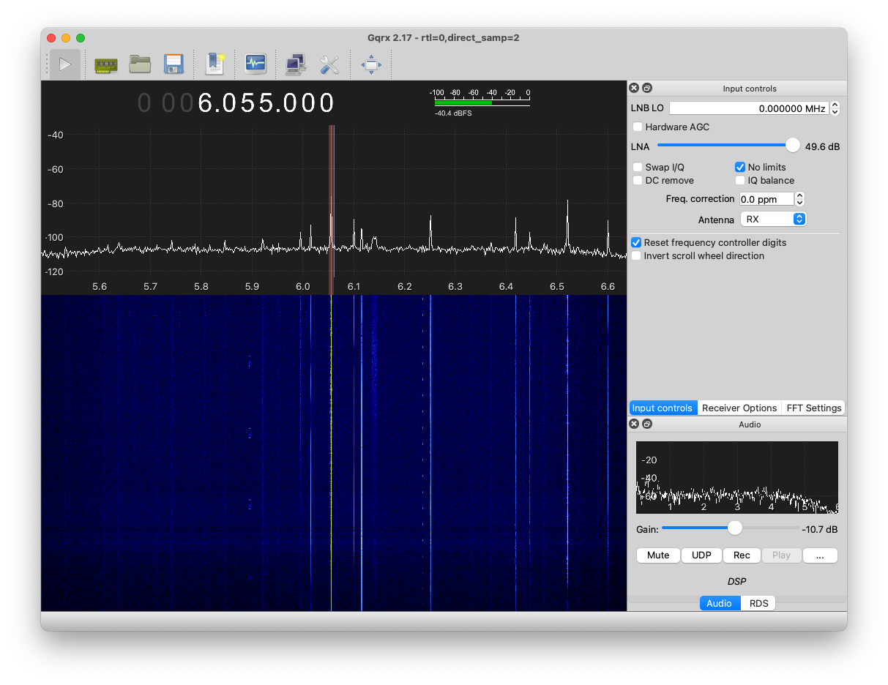Click the remote control computers icon

296,64
